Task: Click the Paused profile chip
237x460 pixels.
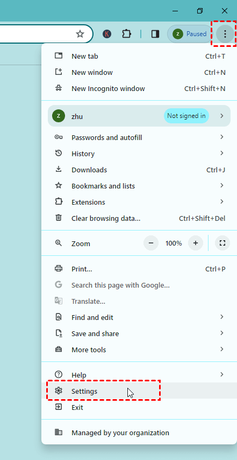Action: (x=190, y=34)
